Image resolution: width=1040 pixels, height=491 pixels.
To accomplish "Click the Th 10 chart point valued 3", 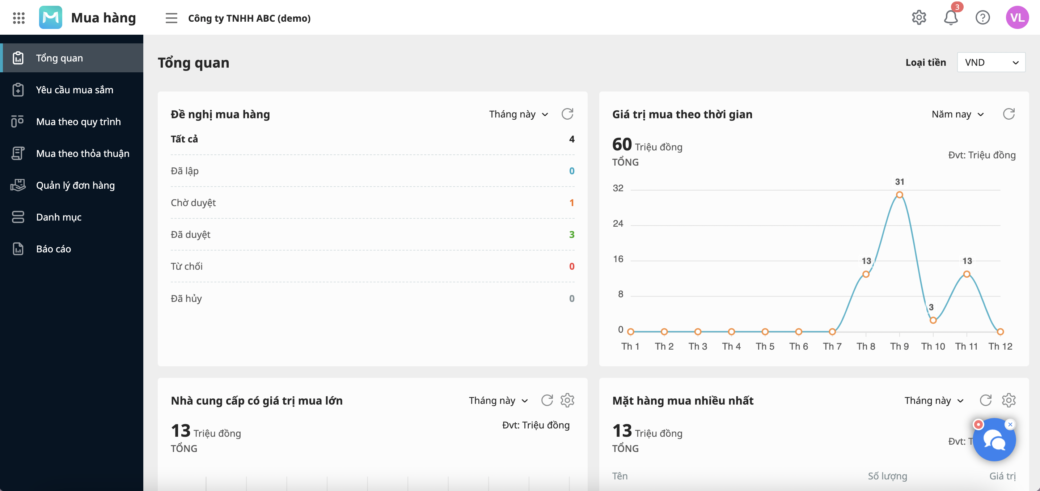I will (933, 320).
